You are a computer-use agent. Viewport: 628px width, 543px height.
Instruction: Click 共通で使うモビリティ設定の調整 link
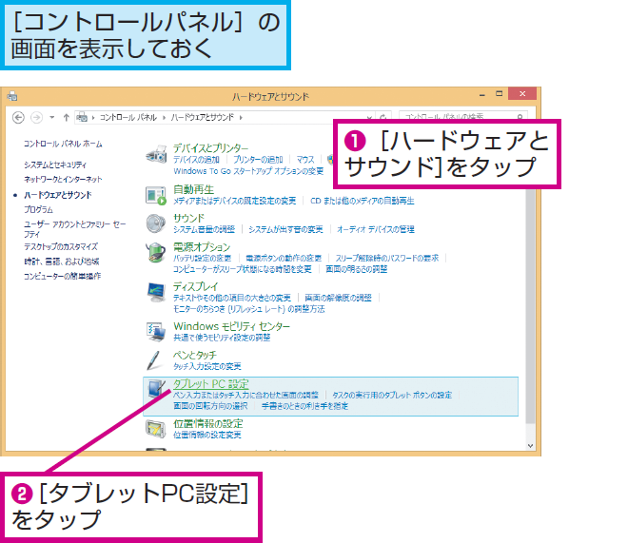coord(222,338)
